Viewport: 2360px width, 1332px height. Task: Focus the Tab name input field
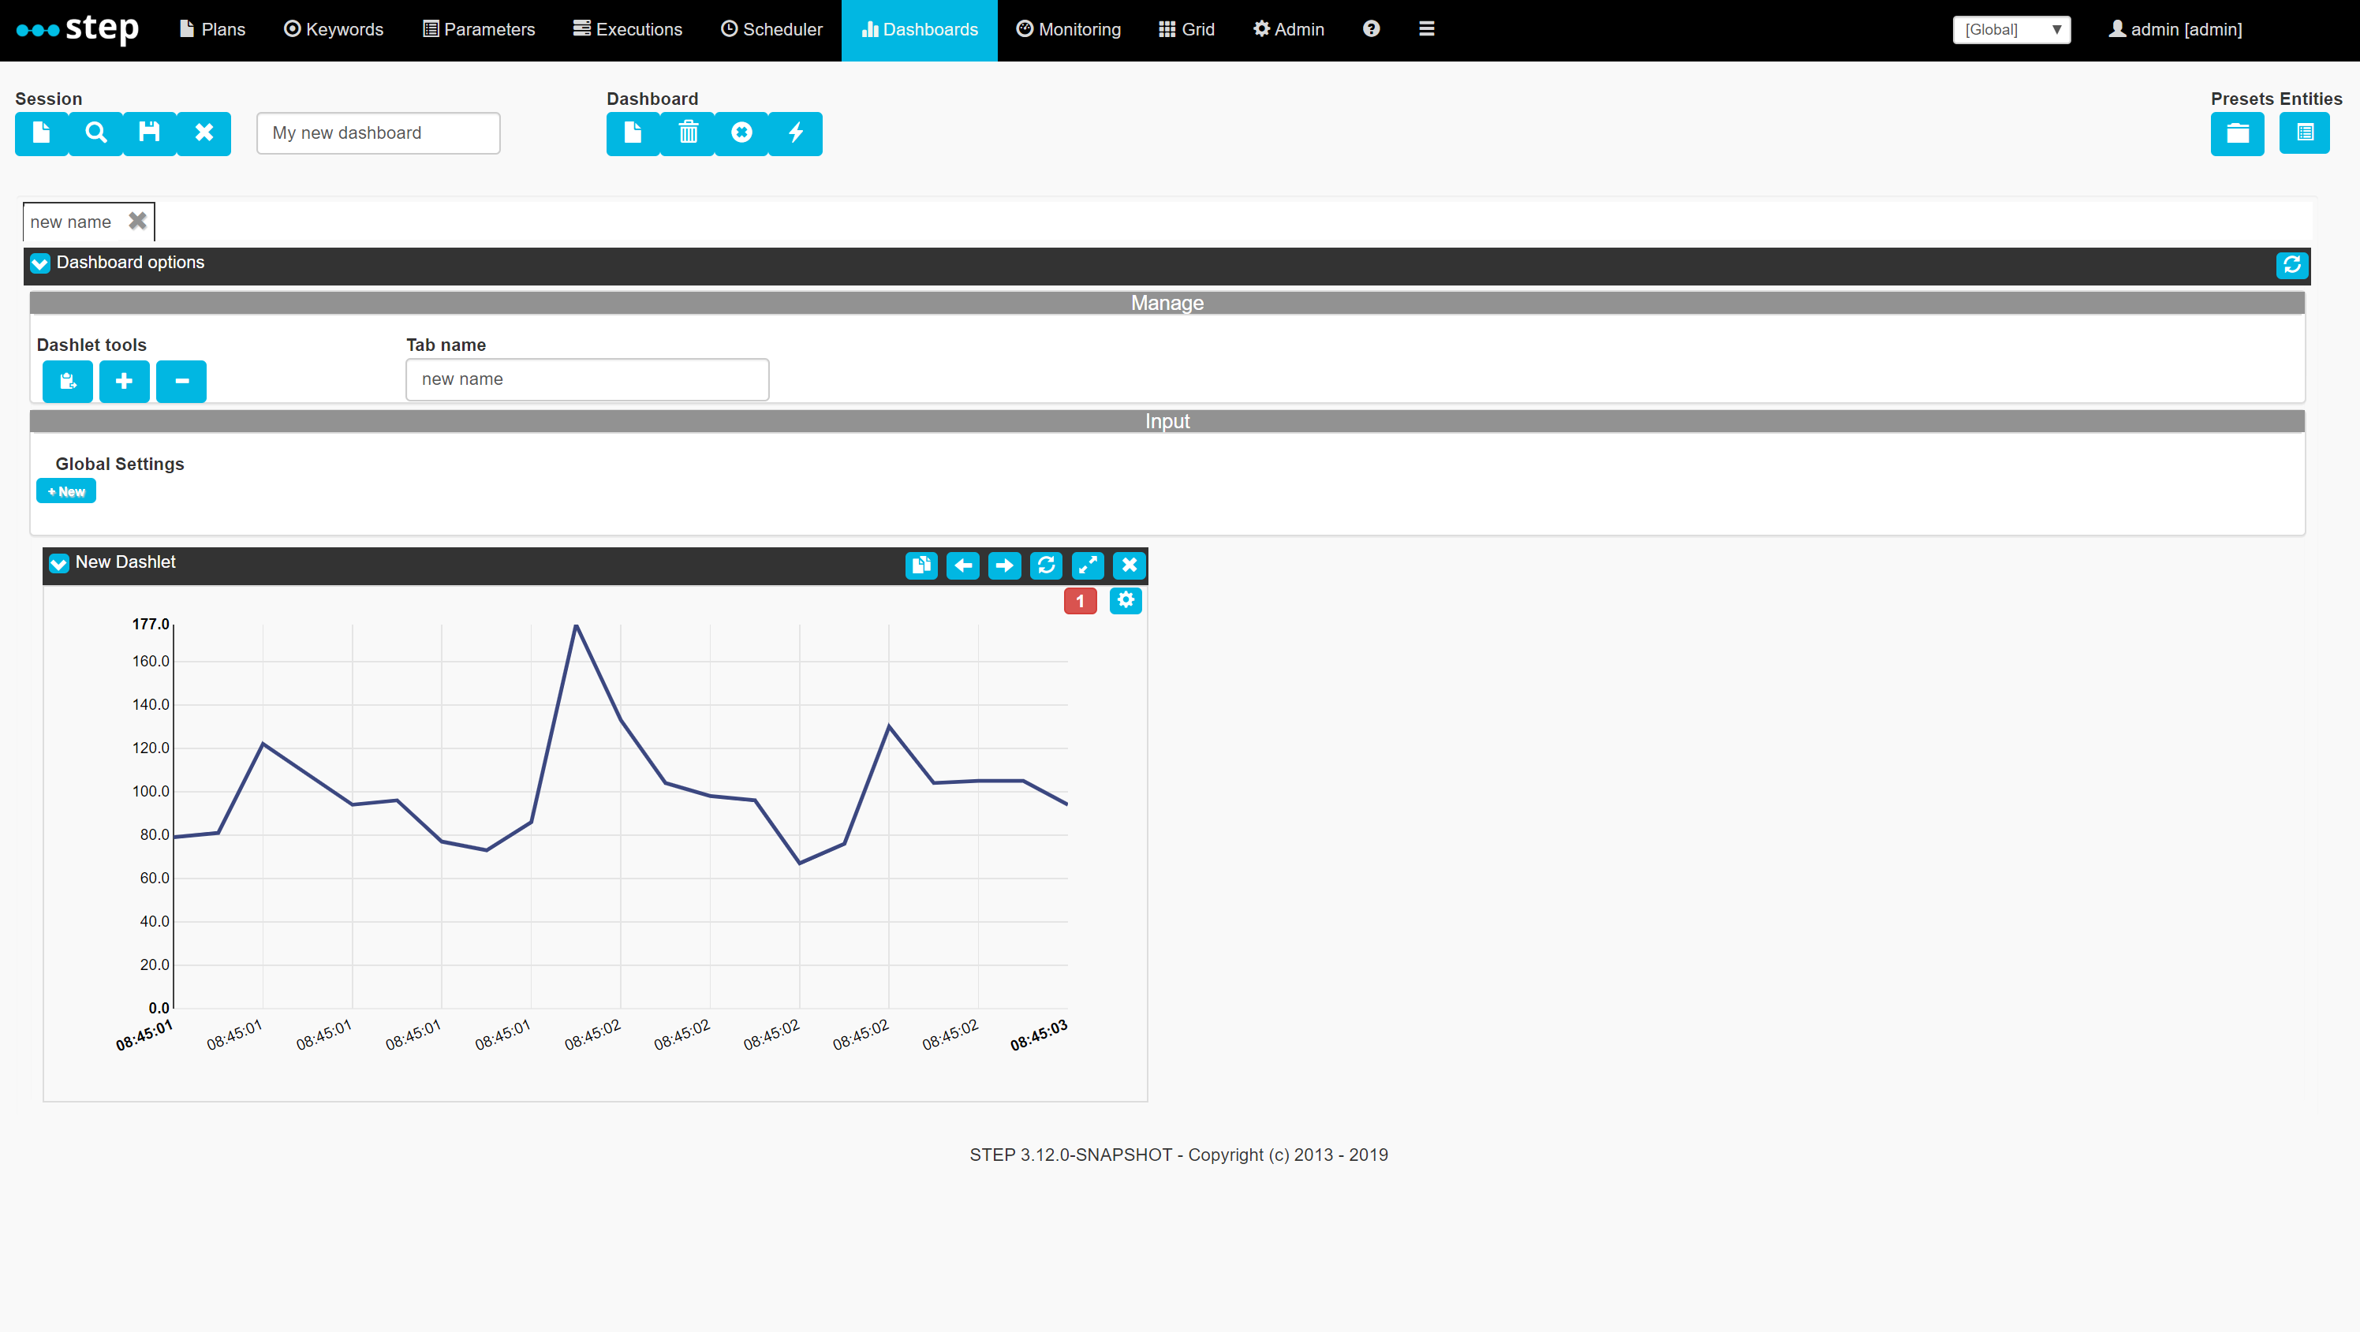click(588, 379)
